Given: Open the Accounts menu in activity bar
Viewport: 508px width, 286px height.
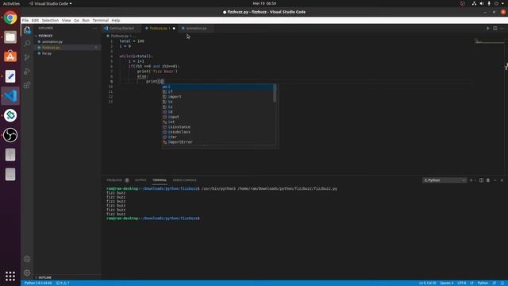Looking at the screenshot, I should click(27, 259).
